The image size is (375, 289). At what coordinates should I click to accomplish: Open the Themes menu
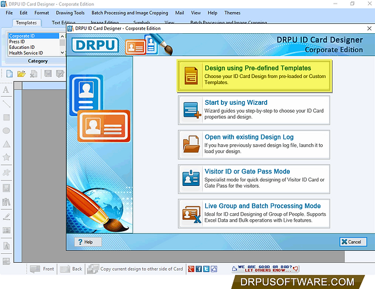coord(232,13)
